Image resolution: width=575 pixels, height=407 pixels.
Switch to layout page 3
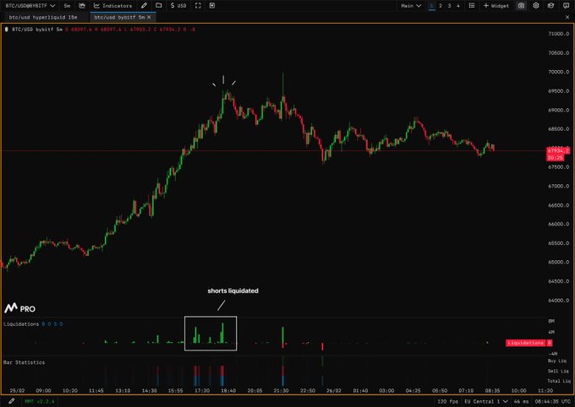click(450, 6)
